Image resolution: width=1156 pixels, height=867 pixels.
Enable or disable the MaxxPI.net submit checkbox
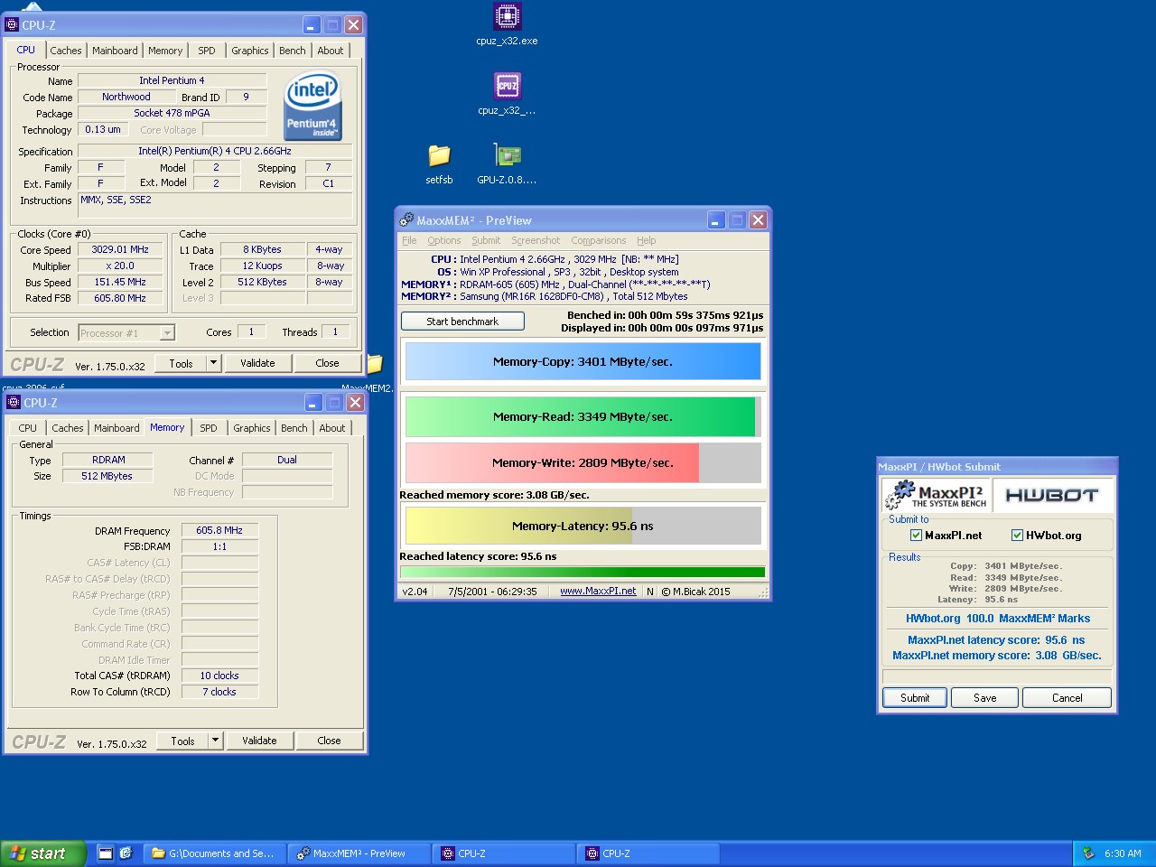pyautogui.click(x=916, y=535)
